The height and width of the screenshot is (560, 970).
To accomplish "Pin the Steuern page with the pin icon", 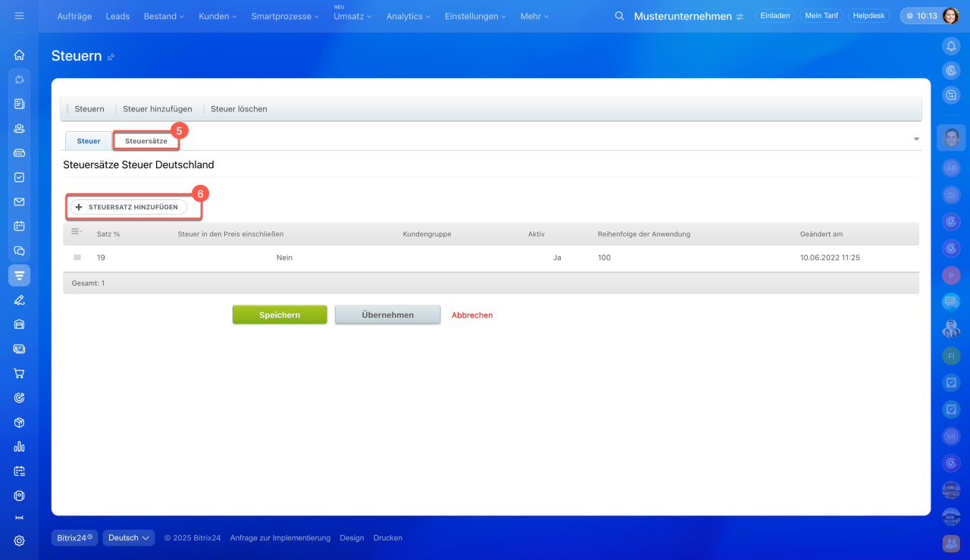I will (111, 57).
